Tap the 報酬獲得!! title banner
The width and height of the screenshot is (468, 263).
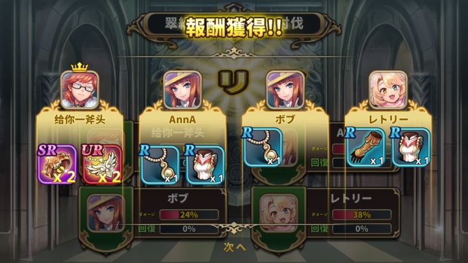pos(234,28)
